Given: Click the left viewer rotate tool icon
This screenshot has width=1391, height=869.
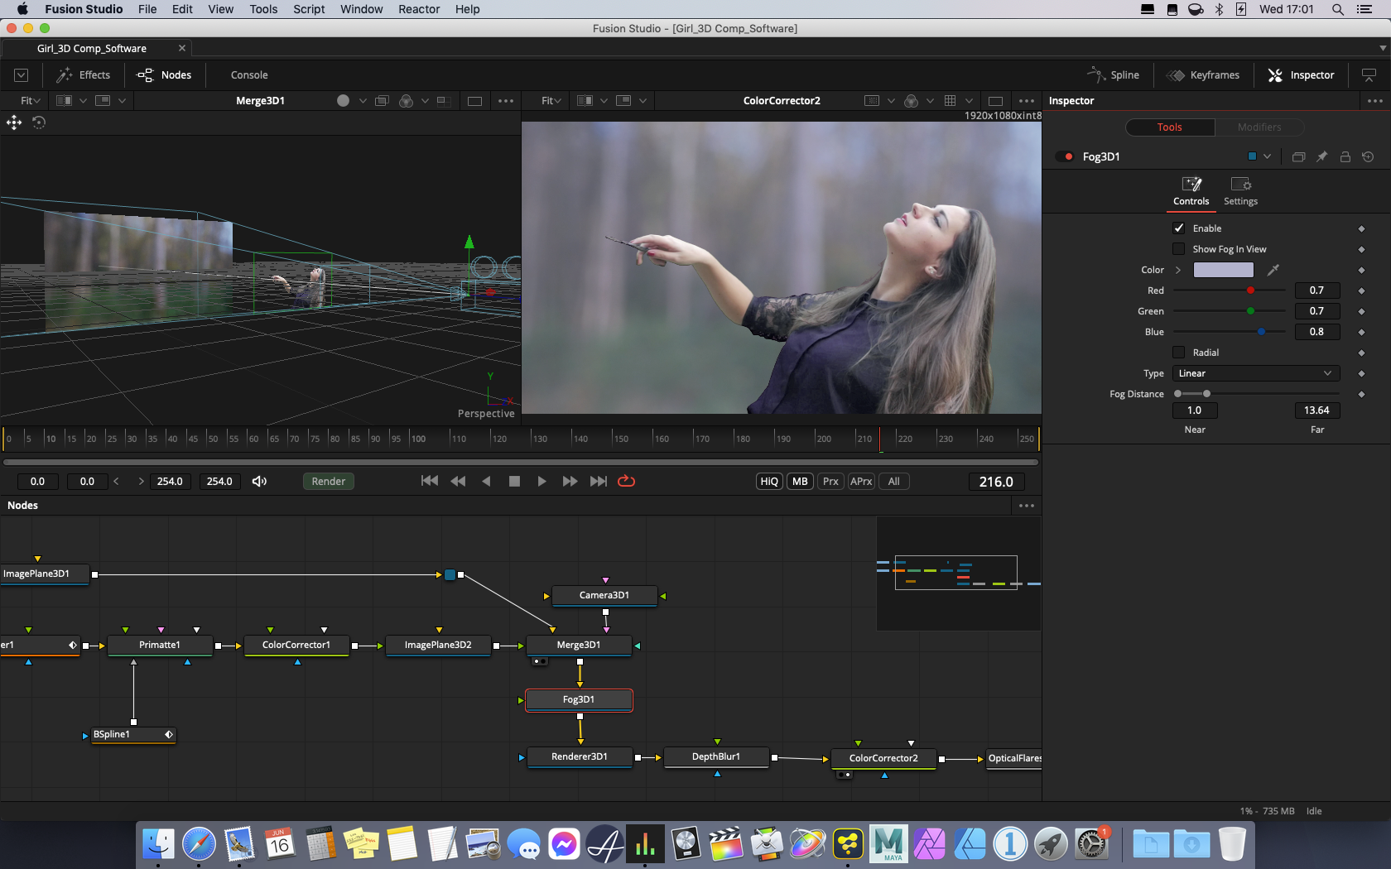Looking at the screenshot, I should pyautogui.click(x=39, y=122).
